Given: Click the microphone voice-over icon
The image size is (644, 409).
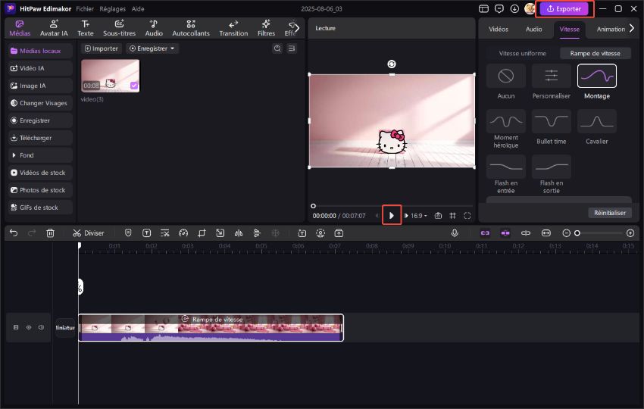Looking at the screenshot, I should point(455,233).
